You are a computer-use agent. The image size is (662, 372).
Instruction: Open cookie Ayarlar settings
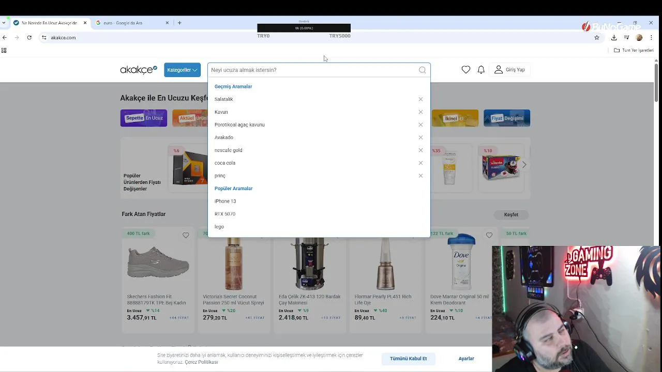466,359
